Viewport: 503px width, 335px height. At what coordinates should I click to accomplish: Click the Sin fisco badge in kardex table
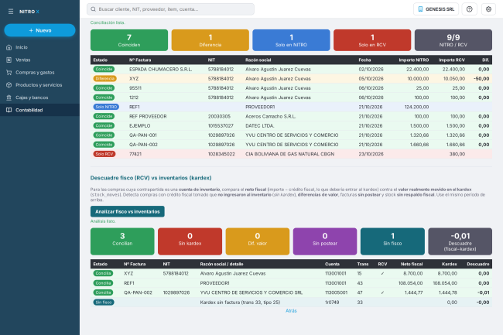104,303
